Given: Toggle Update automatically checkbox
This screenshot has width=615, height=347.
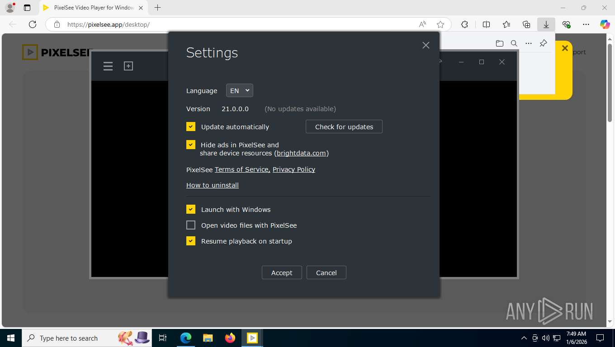Looking at the screenshot, I should click(x=191, y=127).
